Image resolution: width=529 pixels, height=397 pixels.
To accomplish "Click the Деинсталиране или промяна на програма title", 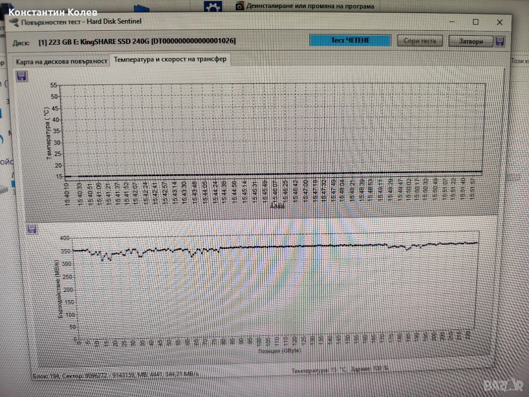I will pos(310,6).
